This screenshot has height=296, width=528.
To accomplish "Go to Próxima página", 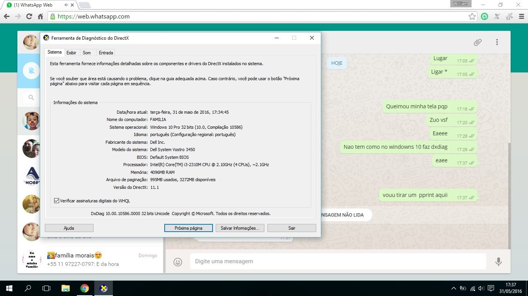I will [x=188, y=228].
